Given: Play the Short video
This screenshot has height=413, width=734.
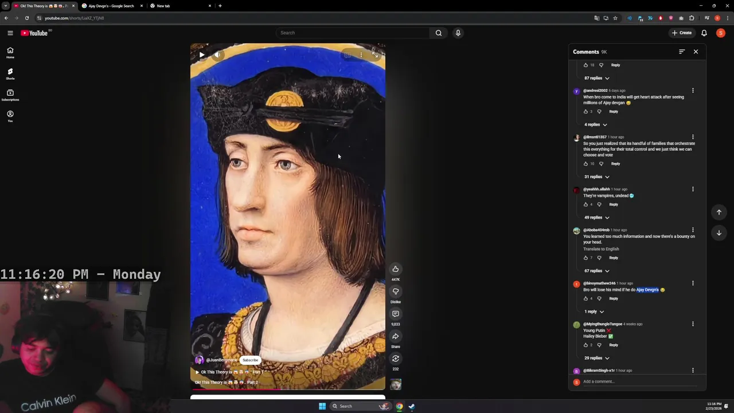Looking at the screenshot, I should [x=202, y=55].
